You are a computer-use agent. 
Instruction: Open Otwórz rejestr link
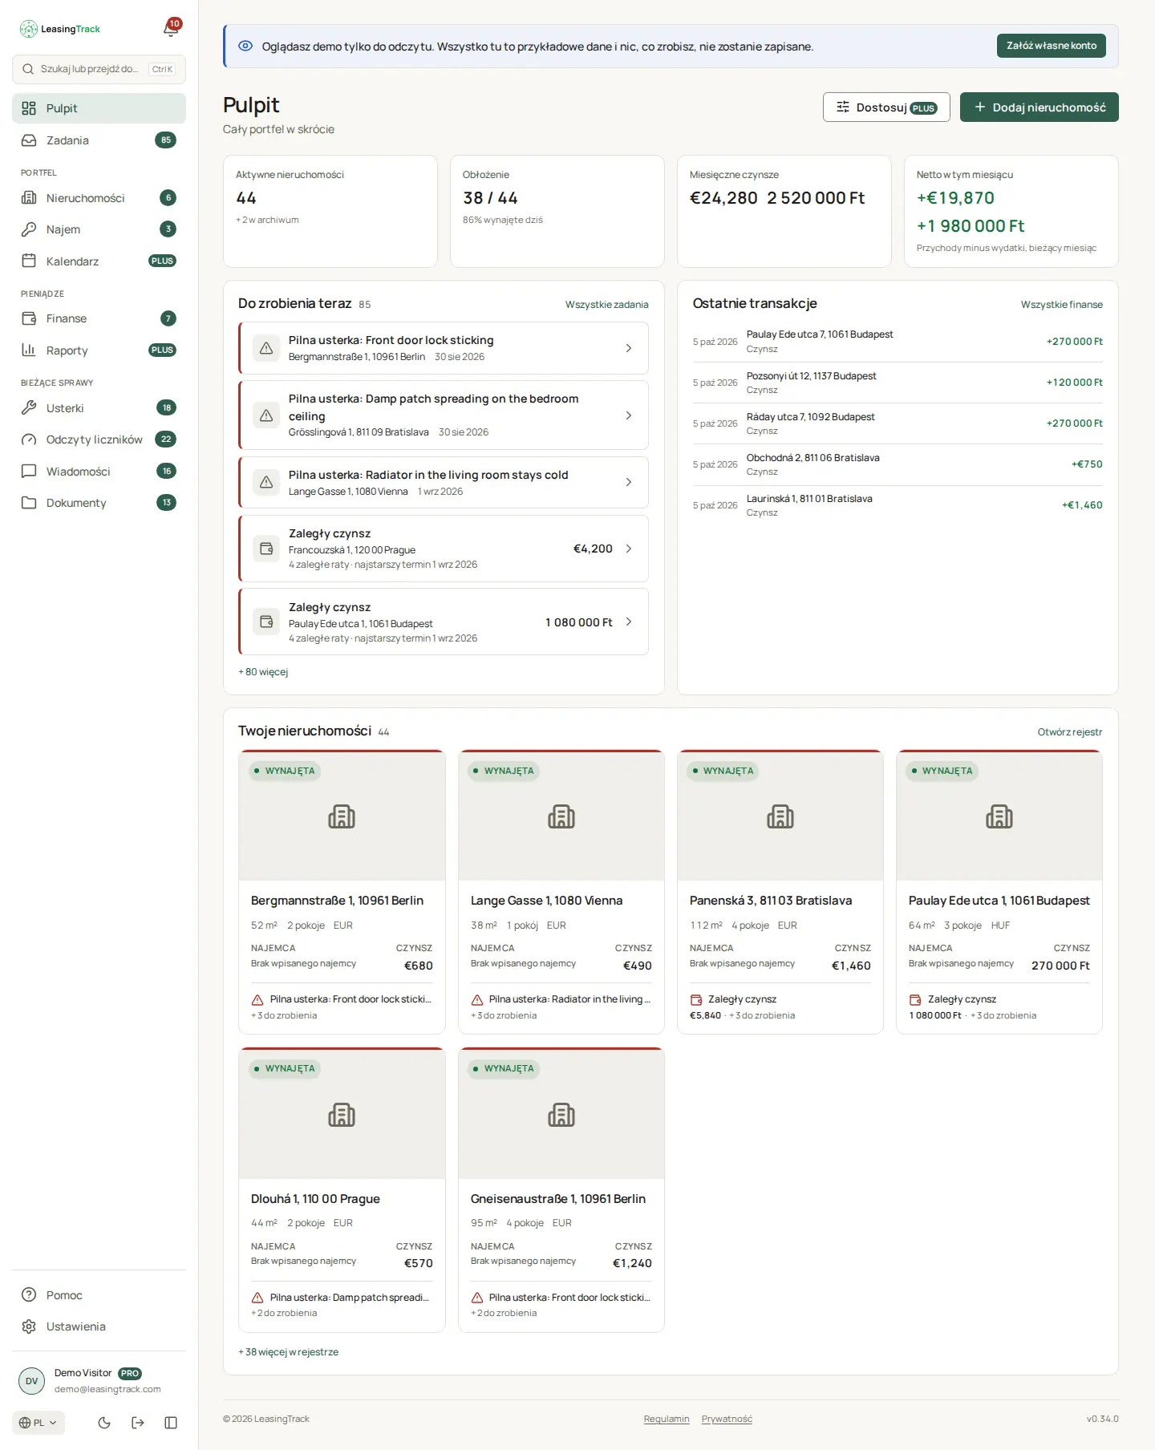1069,732
